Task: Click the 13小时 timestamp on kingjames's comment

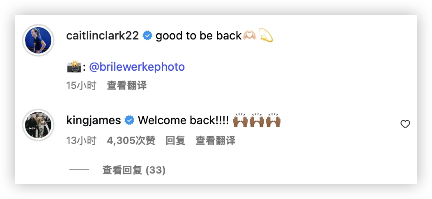Action: 81,141
